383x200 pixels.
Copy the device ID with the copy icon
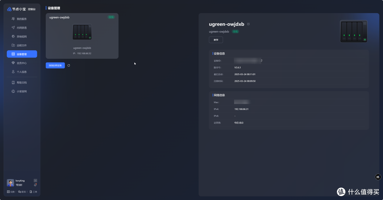(x=261, y=60)
